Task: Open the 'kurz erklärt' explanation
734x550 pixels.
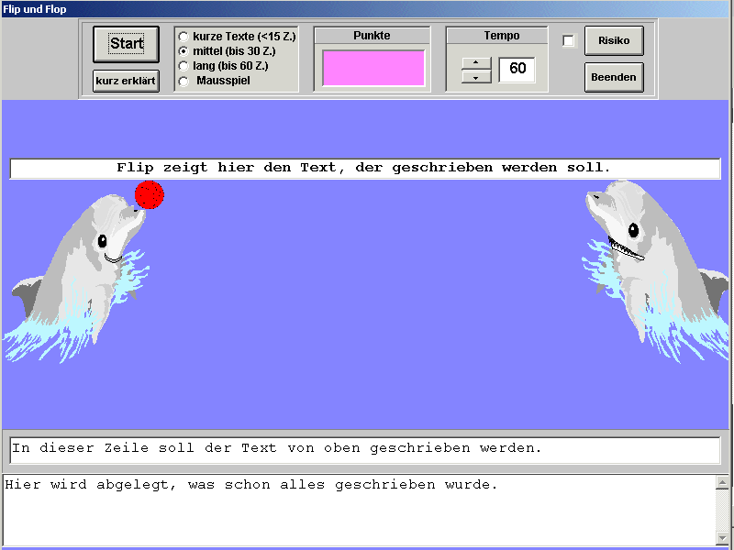Action: tap(126, 82)
